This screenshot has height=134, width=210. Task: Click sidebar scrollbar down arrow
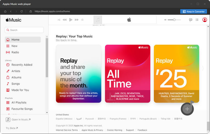47,112
